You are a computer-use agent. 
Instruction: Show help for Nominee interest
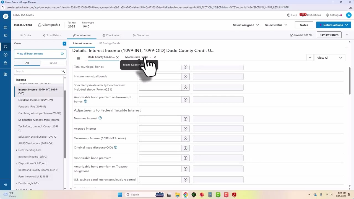pyautogui.click(x=100, y=118)
